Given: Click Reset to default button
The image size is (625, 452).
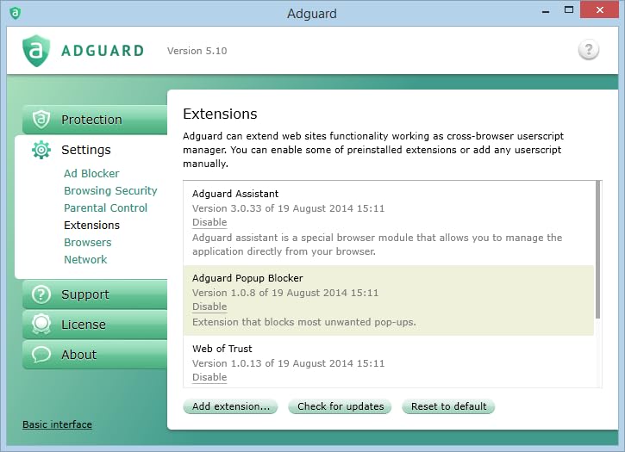Looking at the screenshot, I should 448,406.
